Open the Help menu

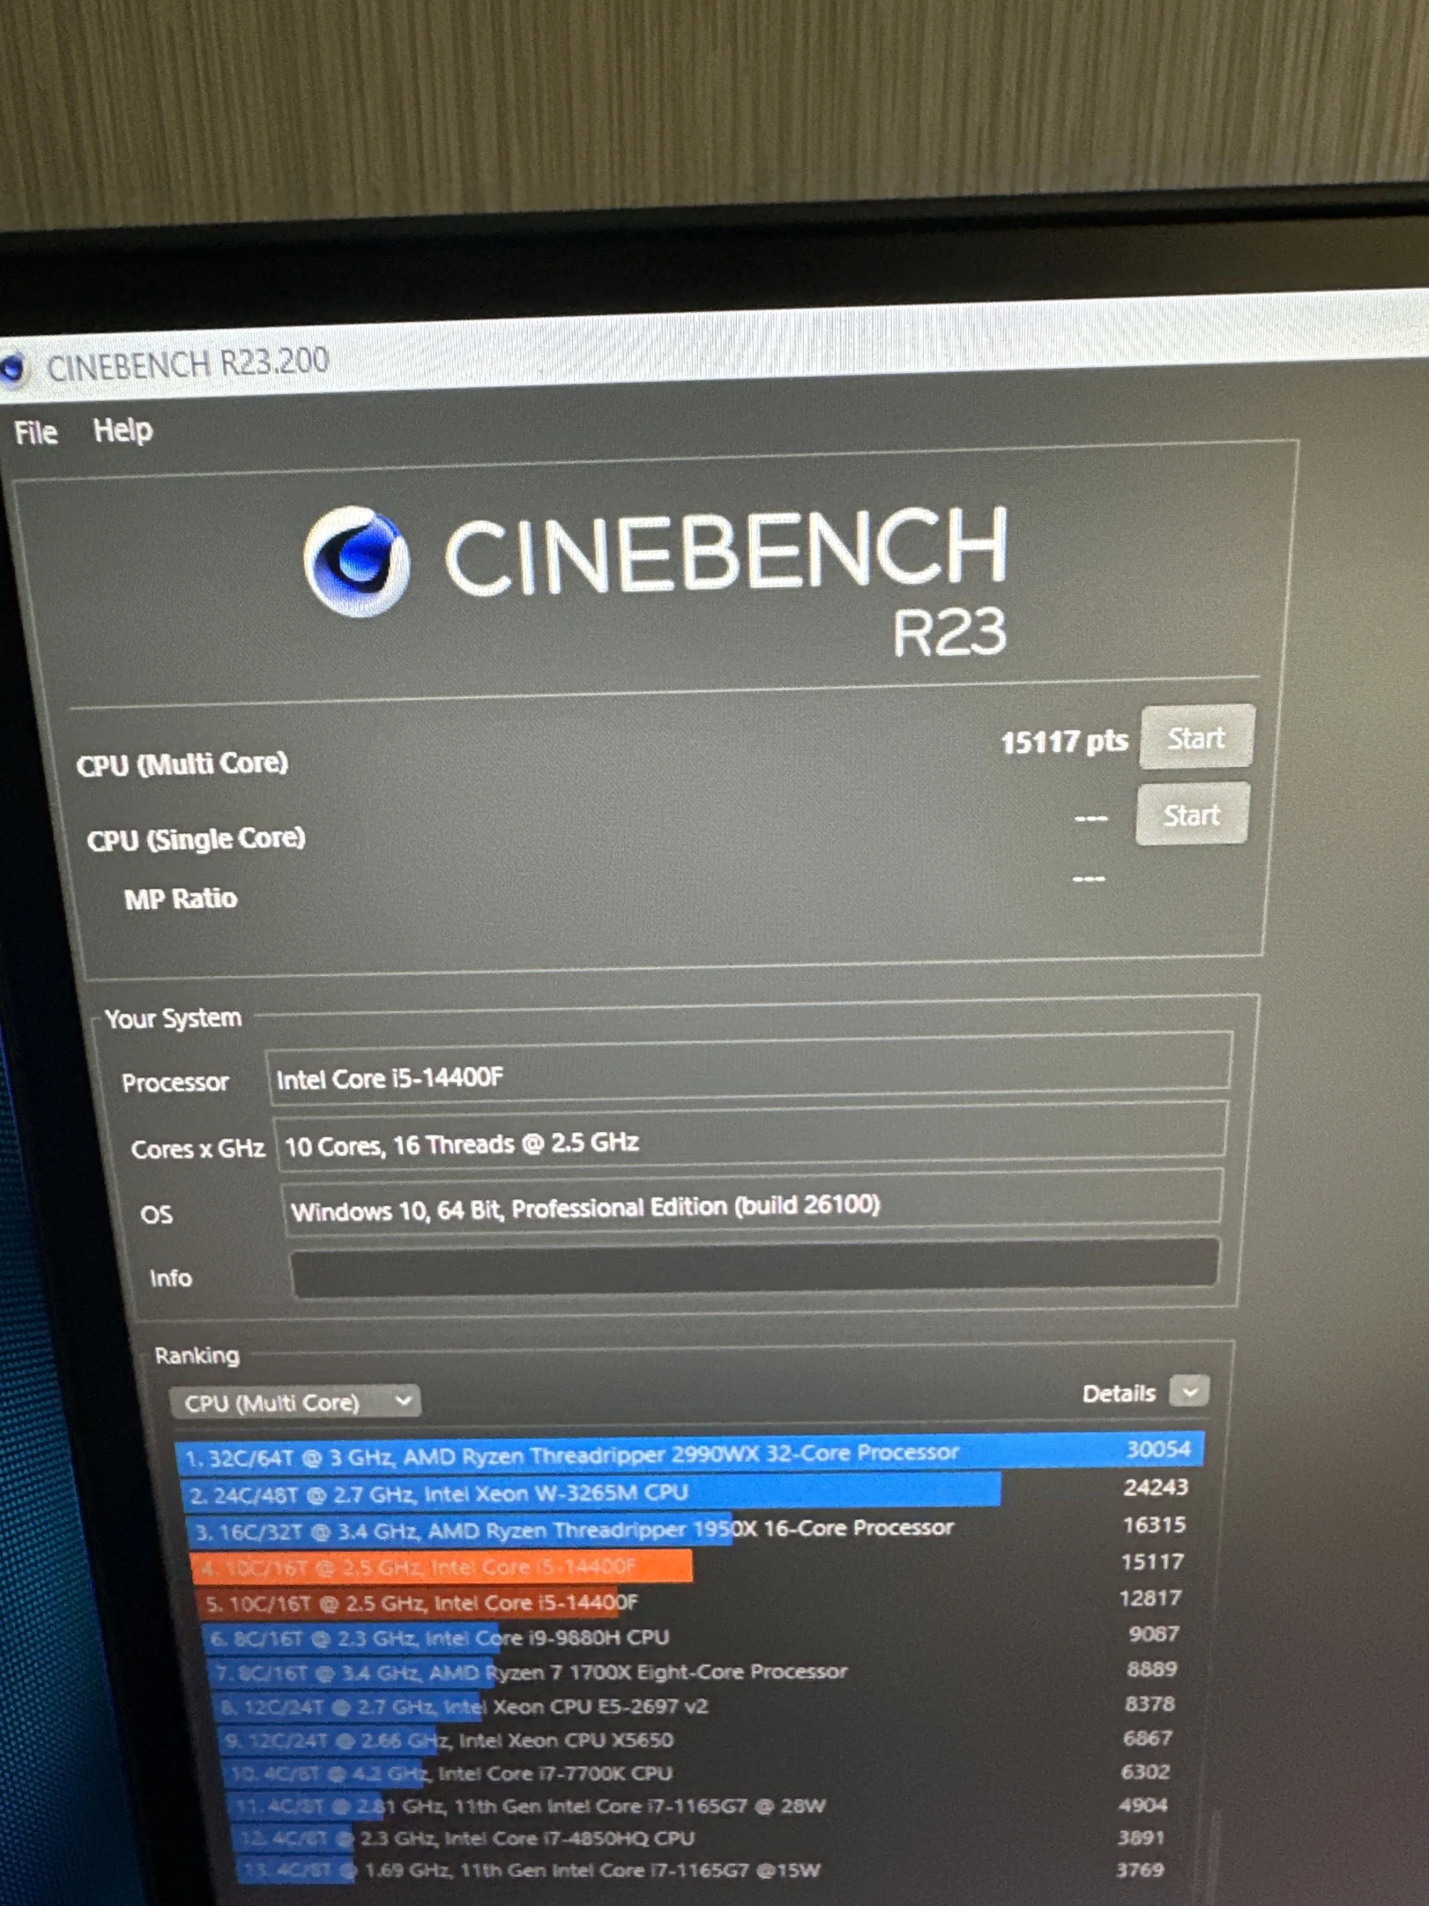click(x=122, y=429)
